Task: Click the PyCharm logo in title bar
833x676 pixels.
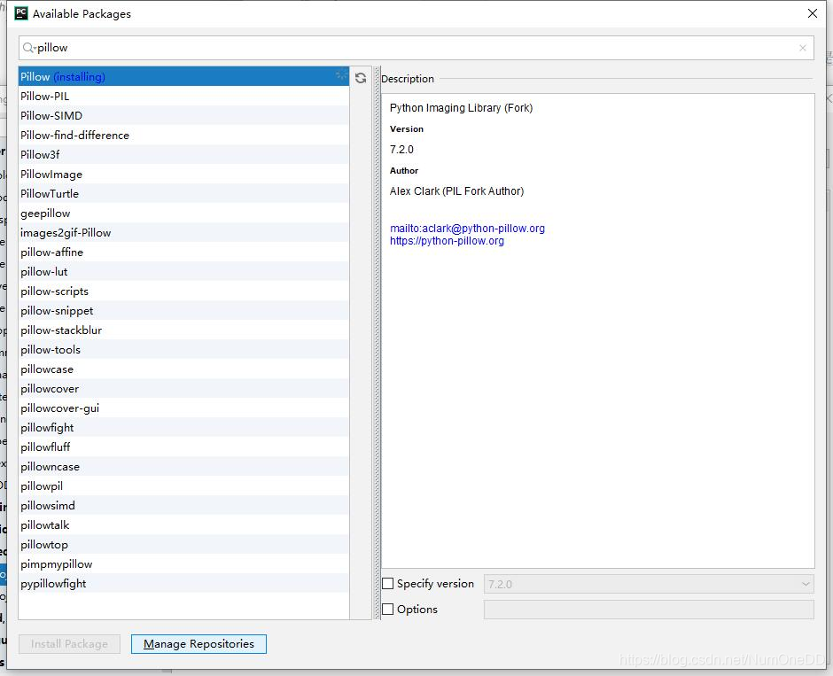Action: [x=21, y=13]
